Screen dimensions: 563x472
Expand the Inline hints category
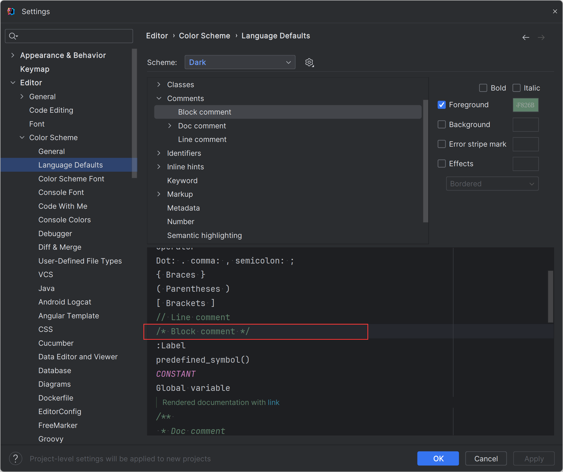[x=159, y=167]
